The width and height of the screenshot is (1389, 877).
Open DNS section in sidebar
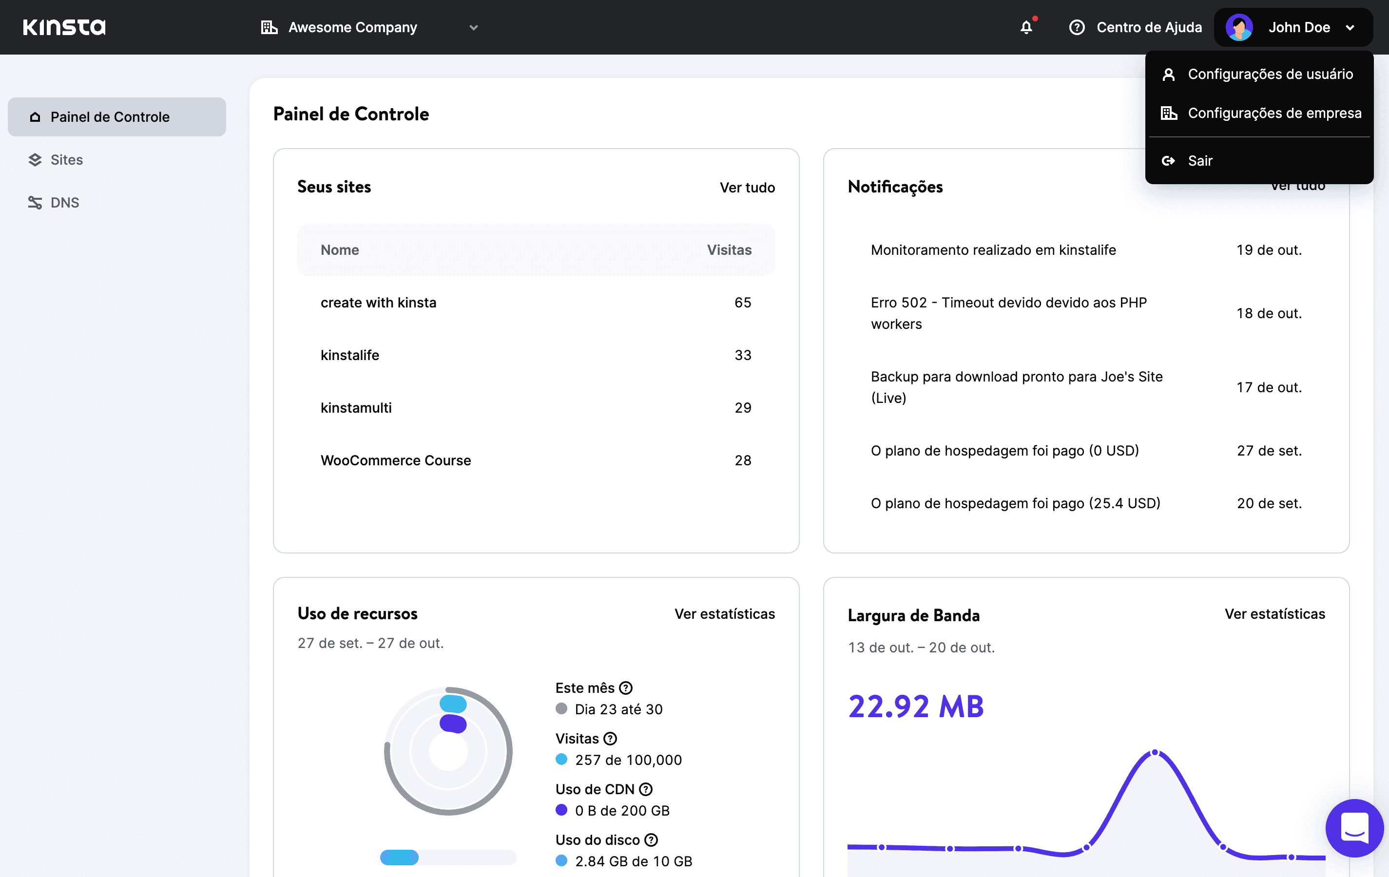64,202
